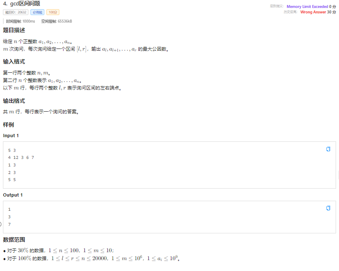
Task: Click inside the Input 1 sample box
Action: tap(170, 165)
